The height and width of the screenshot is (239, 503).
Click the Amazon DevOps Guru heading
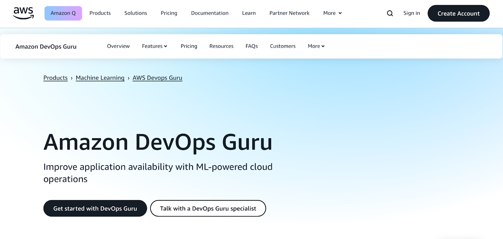(x=158, y=142)
